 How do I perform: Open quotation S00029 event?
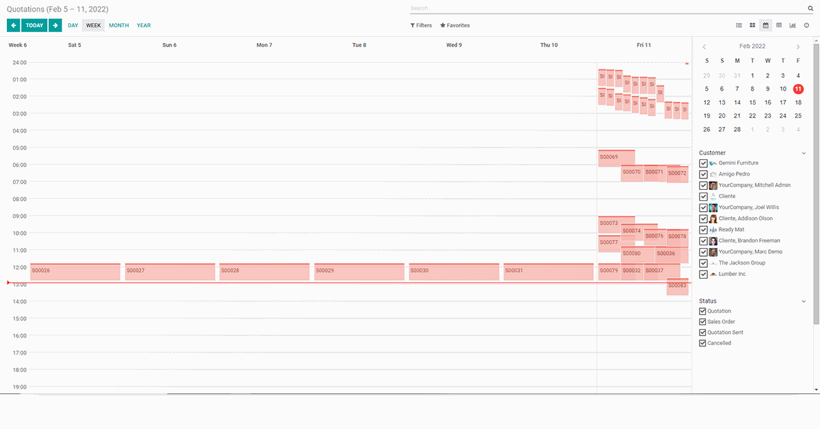click(x=359, y=272)
